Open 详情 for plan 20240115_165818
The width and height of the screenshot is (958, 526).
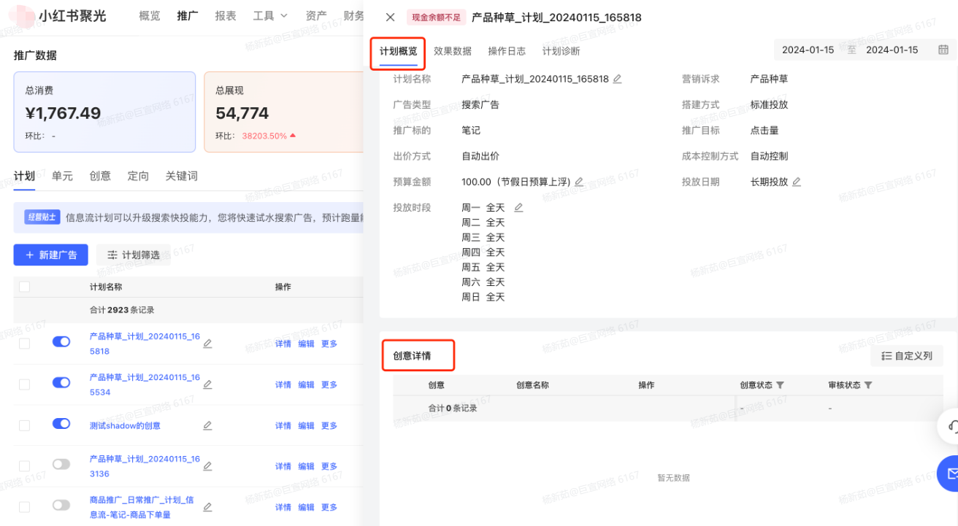[283, 344]
